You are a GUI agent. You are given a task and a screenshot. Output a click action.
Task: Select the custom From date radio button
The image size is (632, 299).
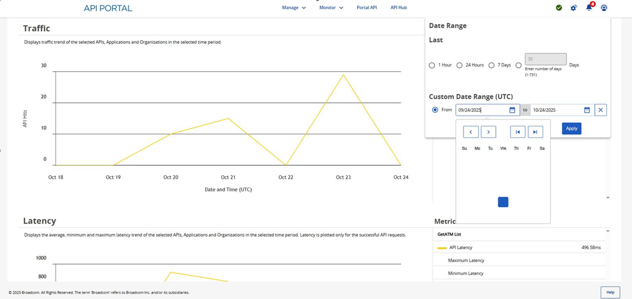[x=435, y=110]
